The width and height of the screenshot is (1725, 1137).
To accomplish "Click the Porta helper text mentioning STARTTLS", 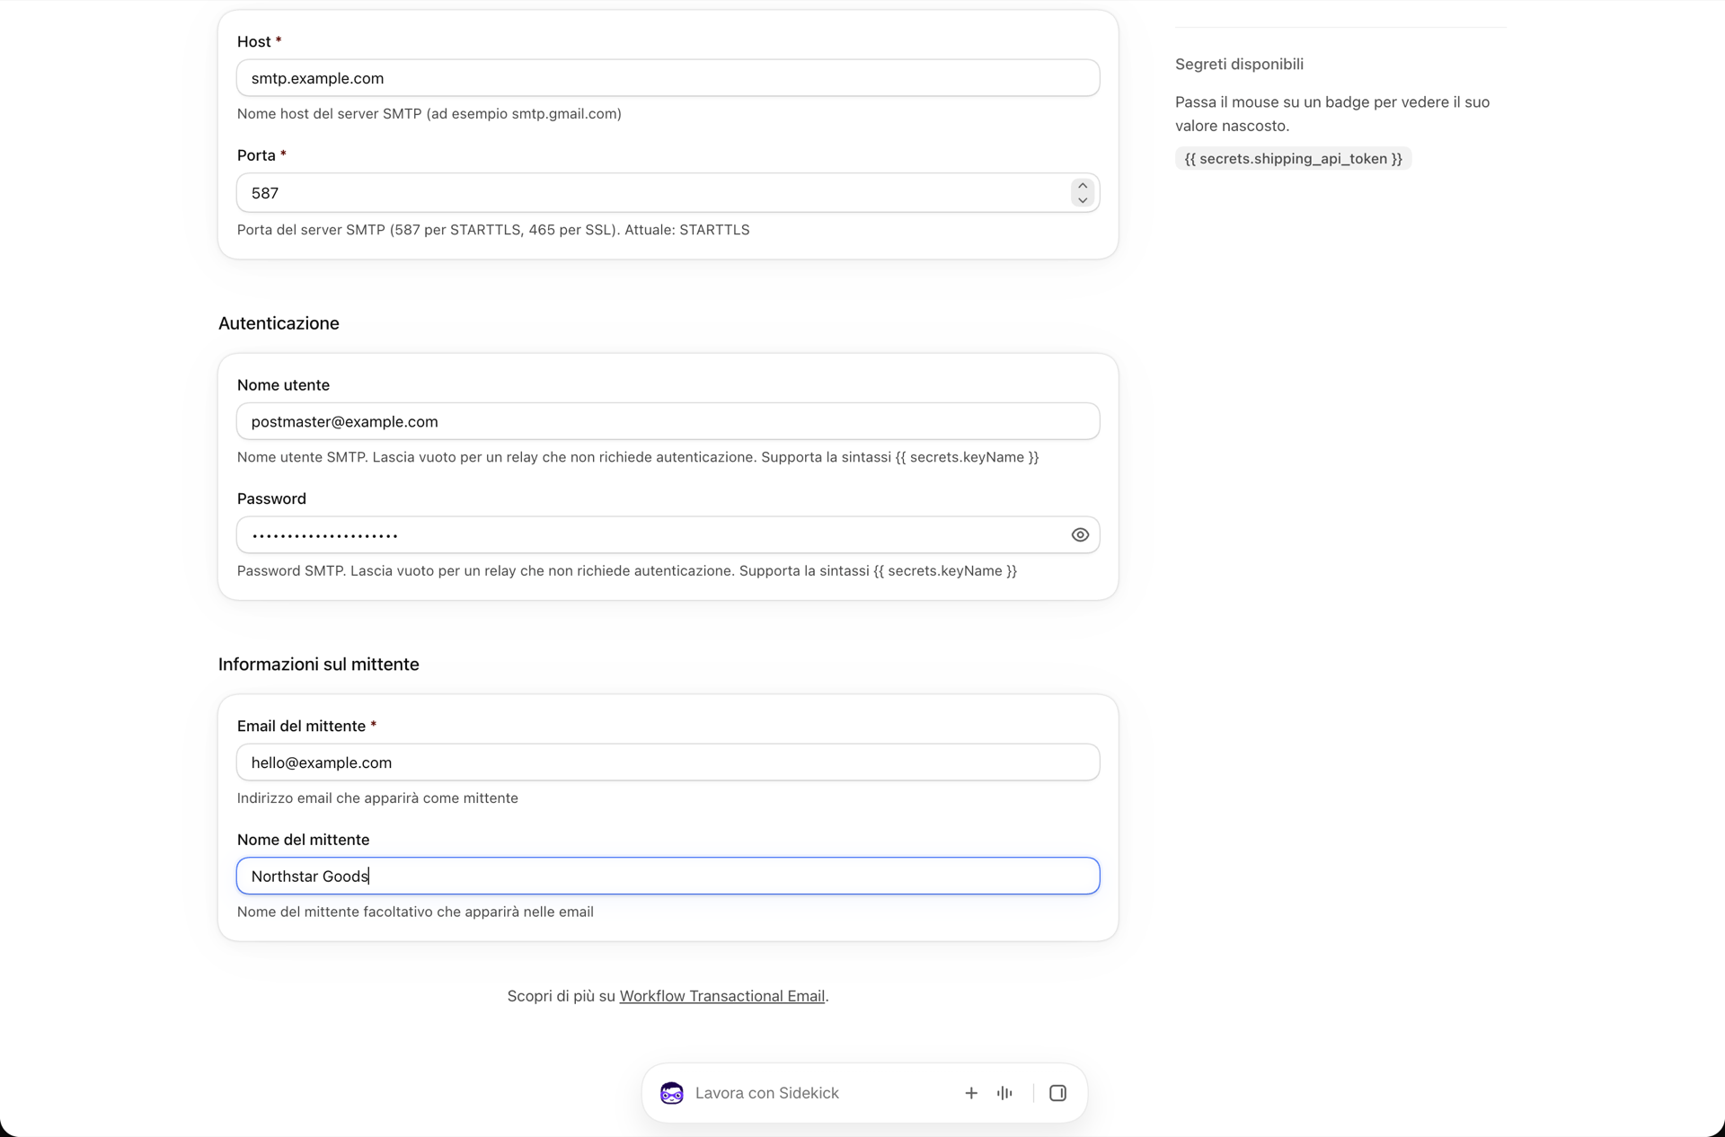I will point(493,230).
